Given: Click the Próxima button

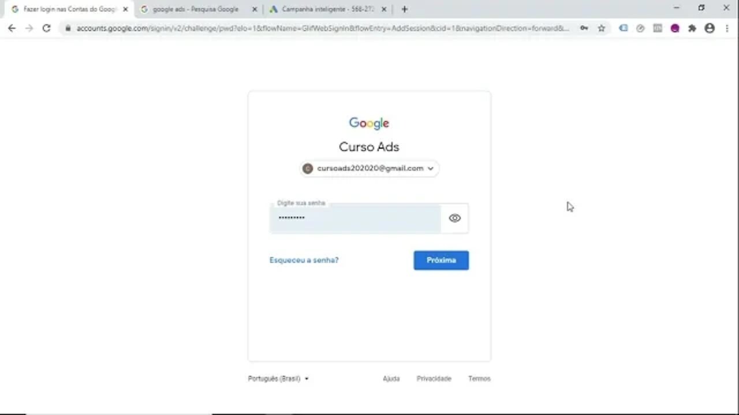Looking at the screenshot, I should (x=441, y=260).
